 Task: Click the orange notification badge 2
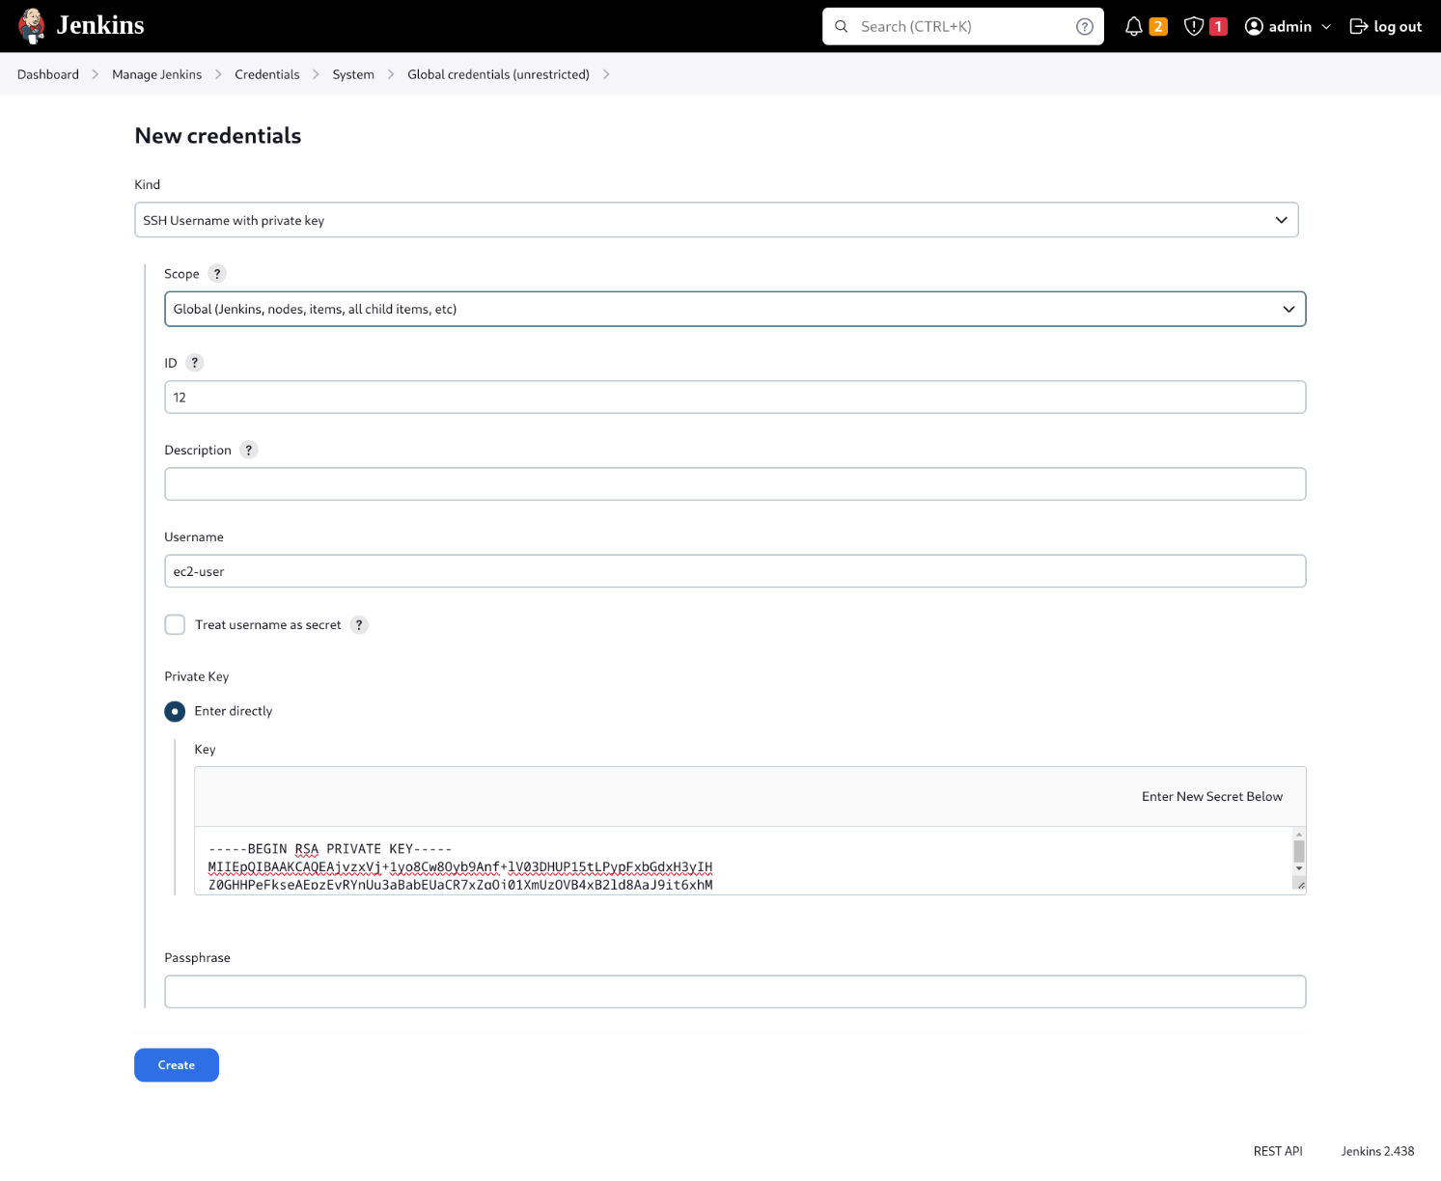1158,27
